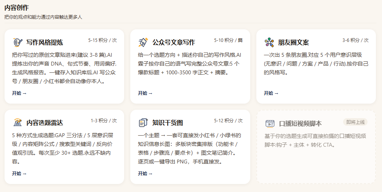
Task: Click the description starting 基于你的选题生成
Action: tap(315, 140)
